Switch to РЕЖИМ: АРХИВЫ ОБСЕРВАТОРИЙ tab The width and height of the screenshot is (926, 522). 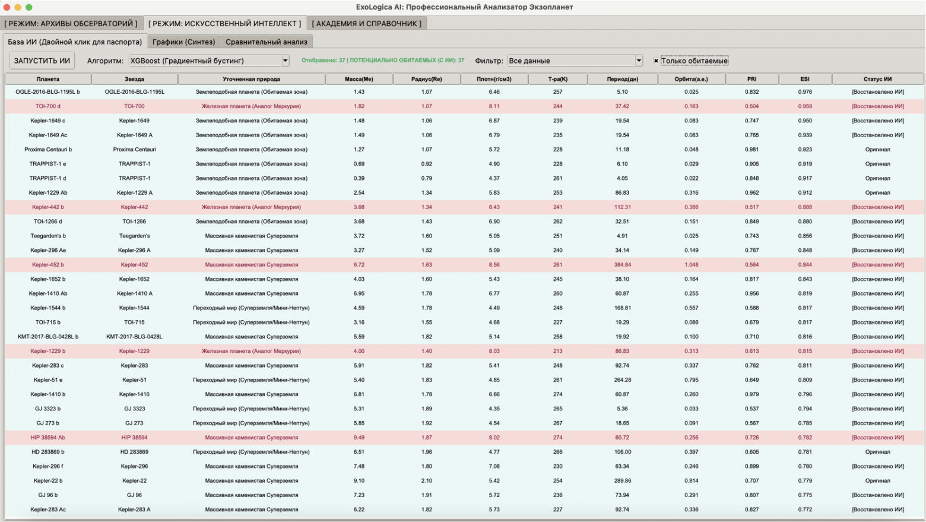[x=71, y=24]
